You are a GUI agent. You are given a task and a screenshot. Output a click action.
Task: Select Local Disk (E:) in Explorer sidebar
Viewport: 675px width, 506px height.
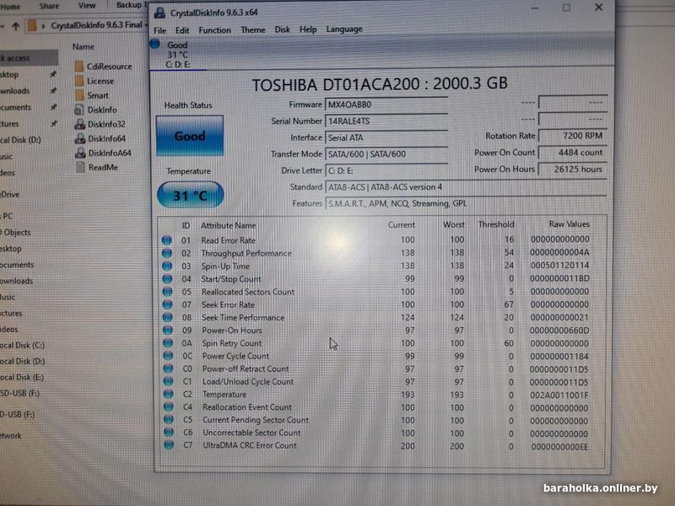pyautogui.click(x=23, y=378)
